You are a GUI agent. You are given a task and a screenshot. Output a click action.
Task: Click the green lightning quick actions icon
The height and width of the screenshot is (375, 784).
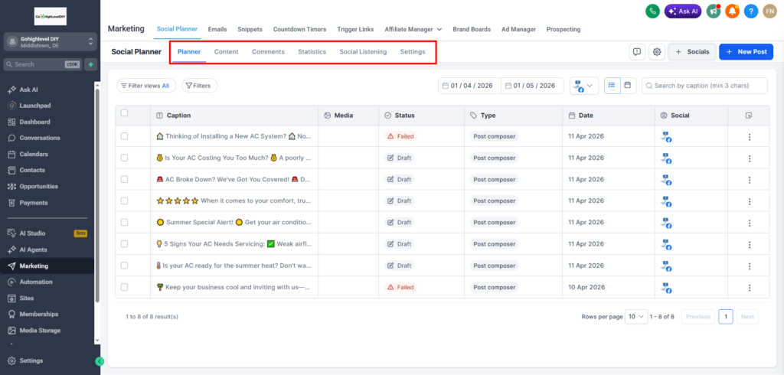(x=91, y=64)
